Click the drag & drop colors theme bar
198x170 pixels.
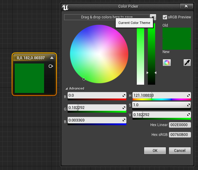[107, 17]
